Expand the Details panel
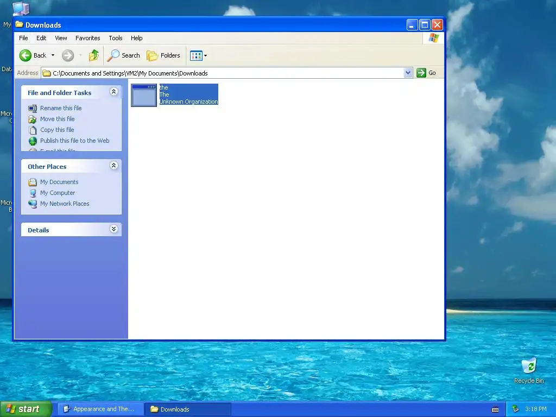 pos(114,229)
